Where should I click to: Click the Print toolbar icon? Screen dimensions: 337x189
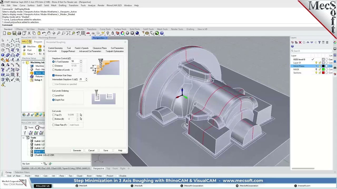pos(19,33)
